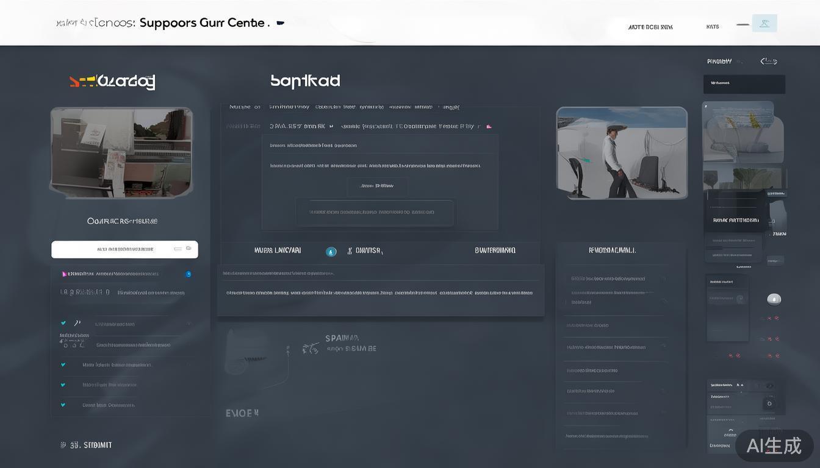Image resolution: width=820 pixels, height=468 pixels.
Task: Toggle the bottom teal checkmark in left list
Action: coord(63,405)
